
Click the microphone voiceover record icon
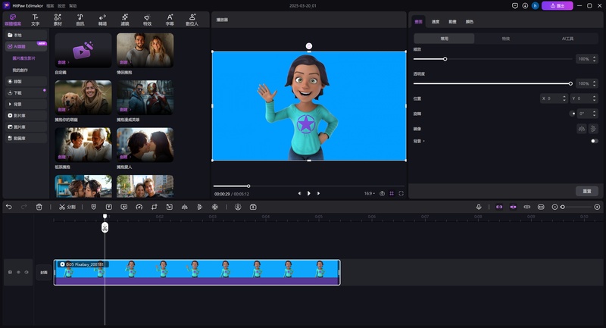click(x=479, y=207)
